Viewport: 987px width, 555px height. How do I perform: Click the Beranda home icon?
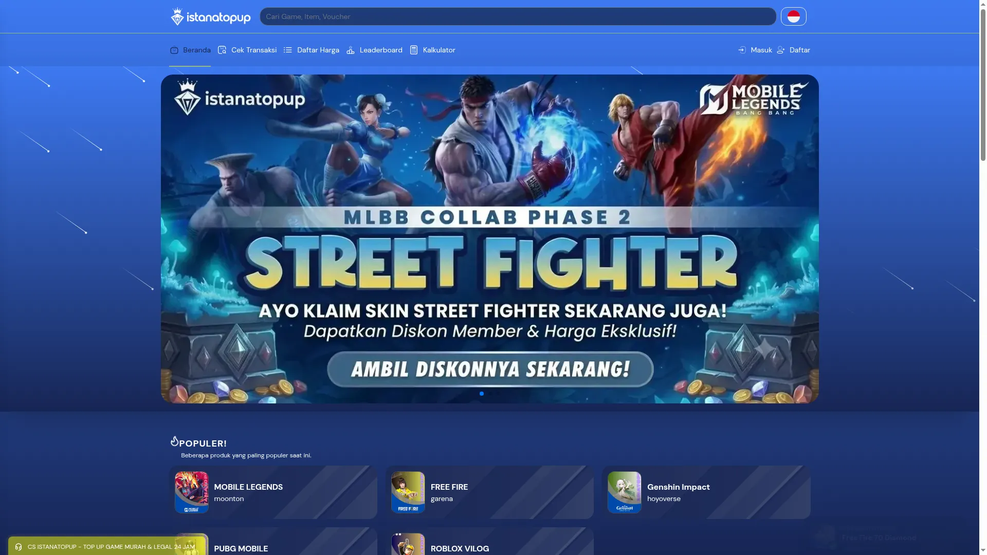(174, 50)
